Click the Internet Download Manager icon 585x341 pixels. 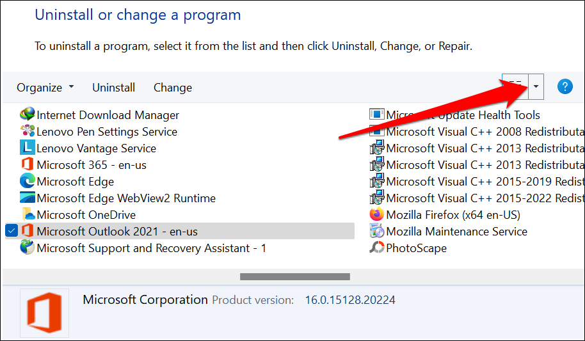pyautogui.click(x=28, y=115)
